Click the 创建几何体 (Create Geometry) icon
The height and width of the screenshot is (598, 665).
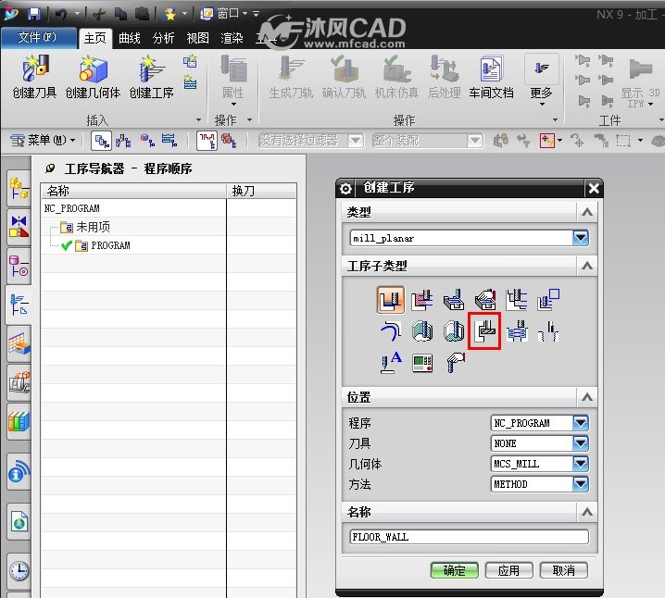tap(93, 77)
